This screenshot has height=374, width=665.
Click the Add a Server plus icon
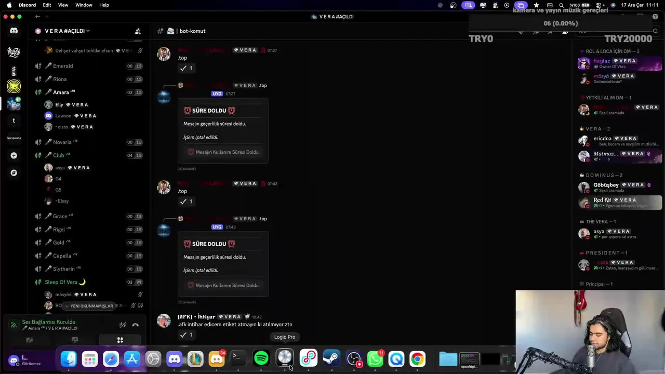pyautogui.click(x=14, y=155)
